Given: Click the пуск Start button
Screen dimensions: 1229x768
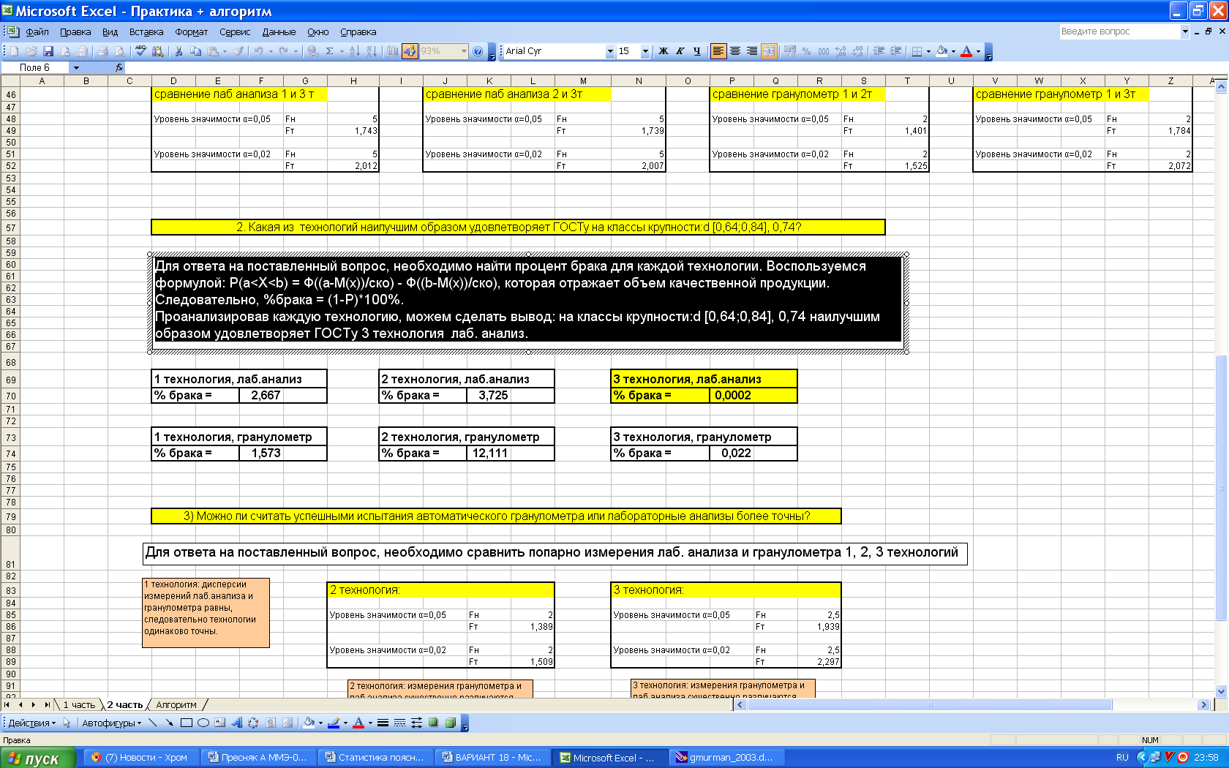Looking at the screenshot, I should [x=38, y=758].
